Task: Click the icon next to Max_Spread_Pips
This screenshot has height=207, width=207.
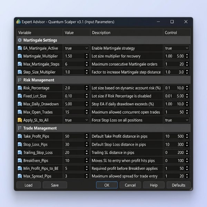Action: [20, 176]
